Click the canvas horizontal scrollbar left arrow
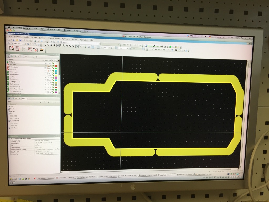269x202 pixels. point(62,172)
